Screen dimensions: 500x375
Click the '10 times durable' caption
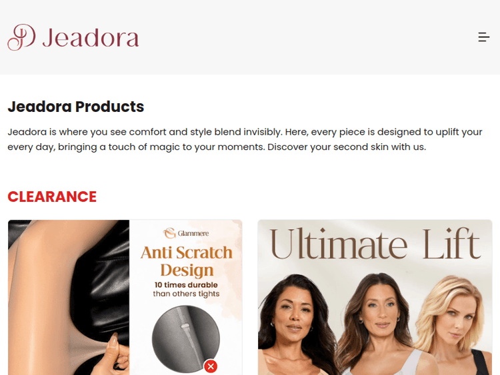186,285
